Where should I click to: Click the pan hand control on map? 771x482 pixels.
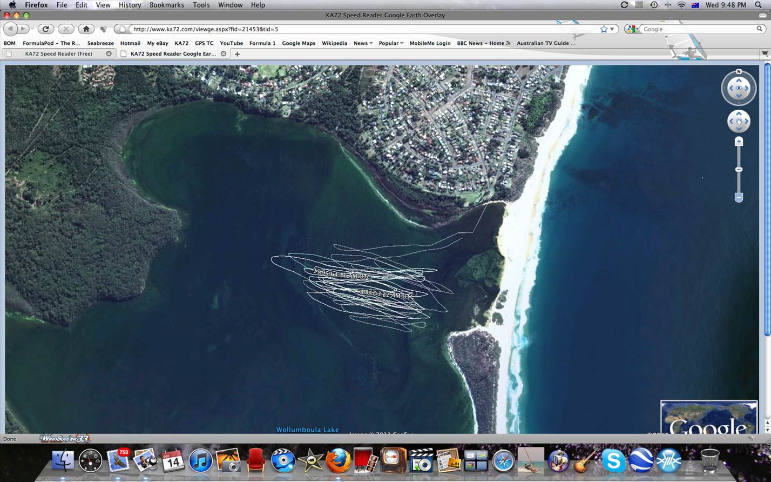click(739, 122)
